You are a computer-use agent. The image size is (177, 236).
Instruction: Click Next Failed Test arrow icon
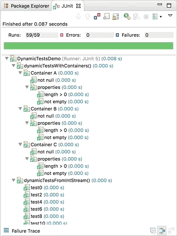(x=78, y=16)
